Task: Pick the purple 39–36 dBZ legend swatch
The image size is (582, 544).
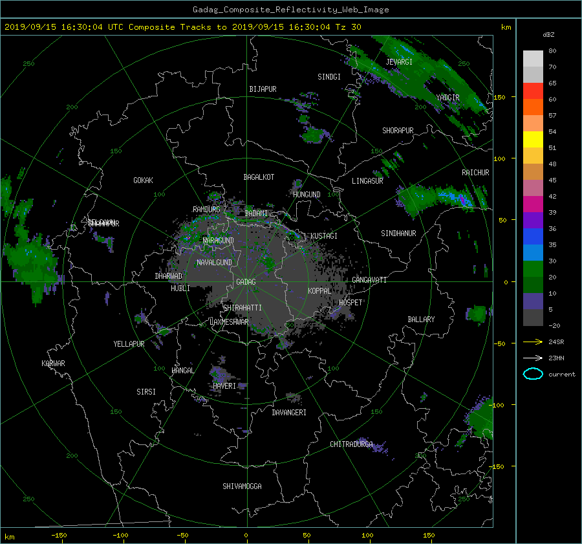Action: click(533, 221)
